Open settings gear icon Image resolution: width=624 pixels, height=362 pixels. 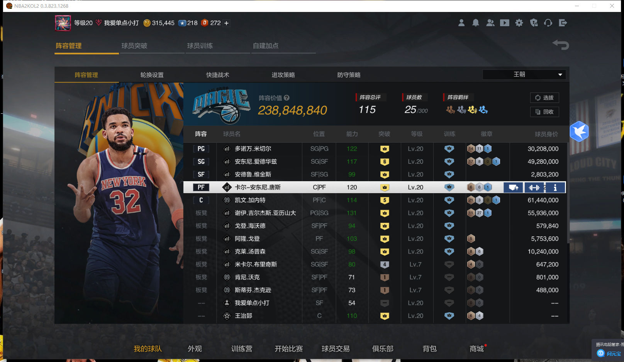pos(519,23)
